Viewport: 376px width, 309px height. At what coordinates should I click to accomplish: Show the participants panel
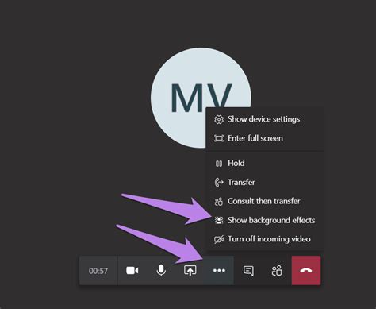277,271
